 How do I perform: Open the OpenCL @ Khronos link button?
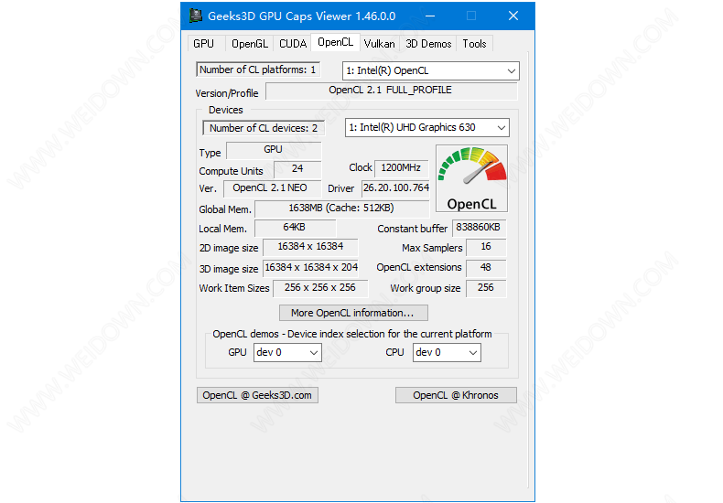click(x=455, y=395)
